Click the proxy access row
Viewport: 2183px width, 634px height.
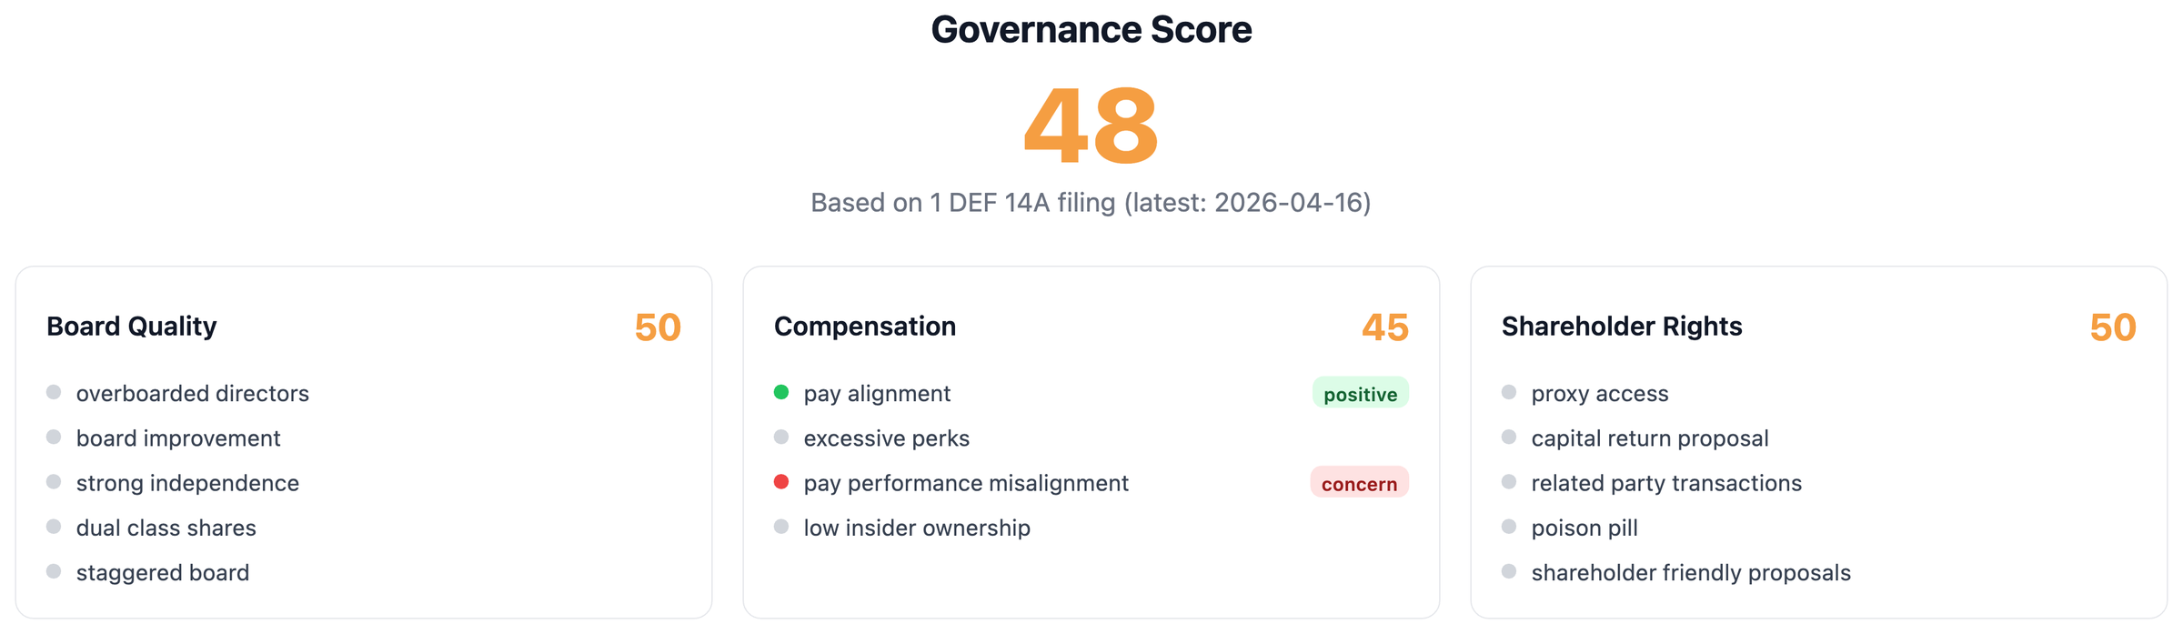click(x=1819, y=393)
